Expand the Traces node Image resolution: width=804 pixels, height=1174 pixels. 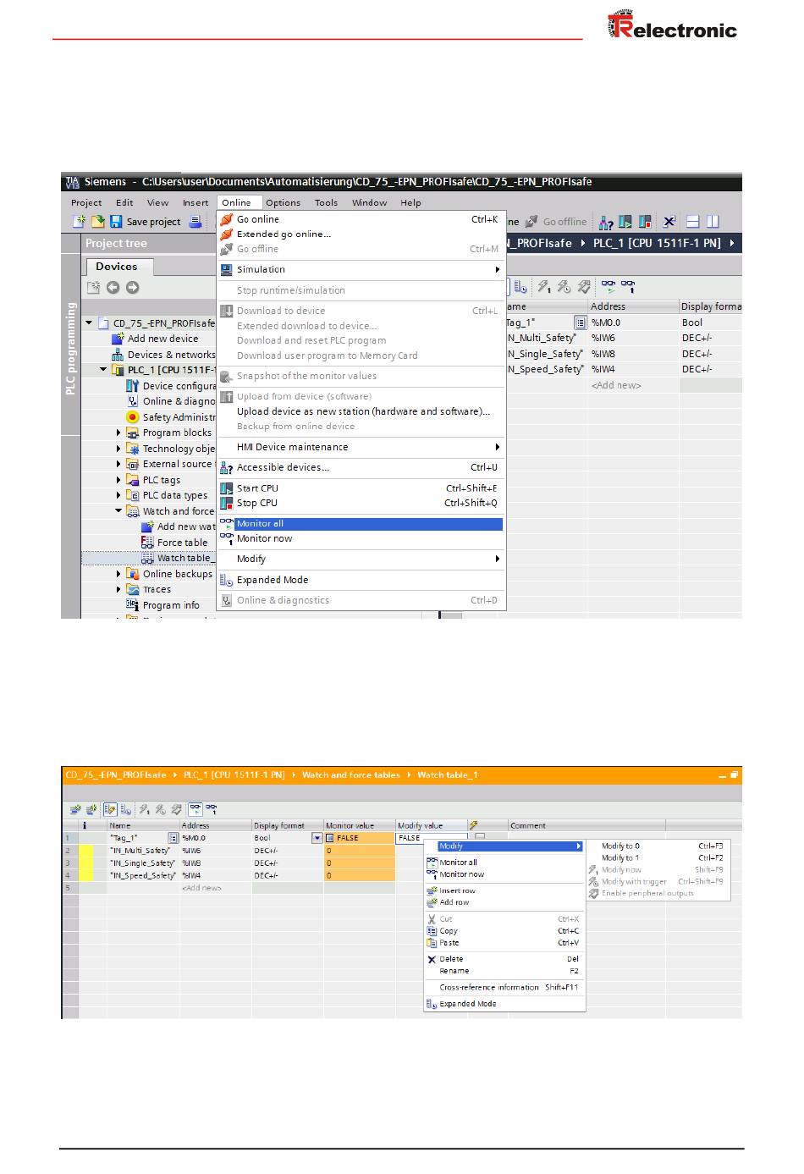click(x=118, y=589)
